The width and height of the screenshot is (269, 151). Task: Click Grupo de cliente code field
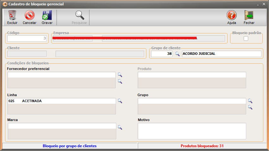coord(162,54)
